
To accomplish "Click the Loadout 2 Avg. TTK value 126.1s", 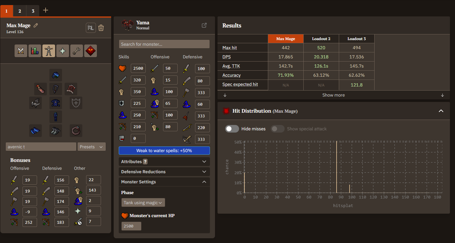I will tap(321, 66).
